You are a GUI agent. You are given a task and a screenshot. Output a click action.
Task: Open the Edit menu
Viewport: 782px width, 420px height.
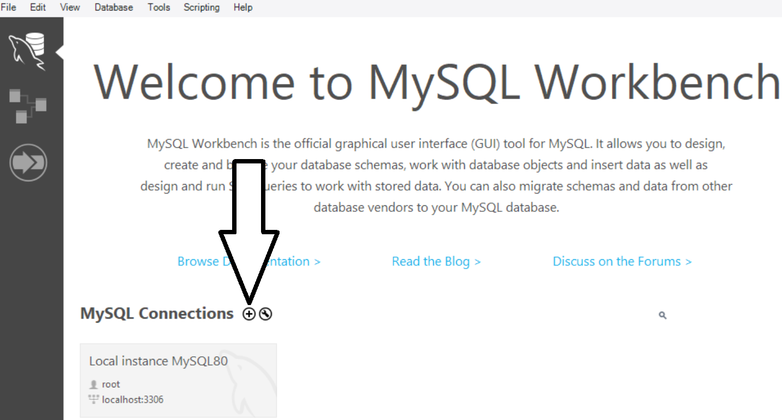tap(38, 8)
